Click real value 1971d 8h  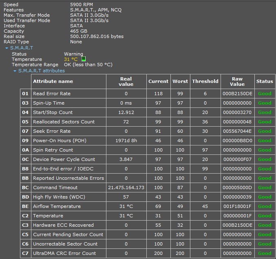coord(126,141)
